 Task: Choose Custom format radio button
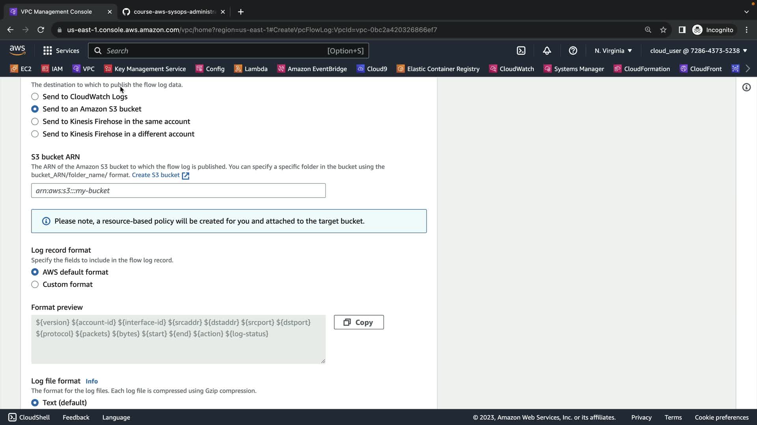[x=35, y=285]
